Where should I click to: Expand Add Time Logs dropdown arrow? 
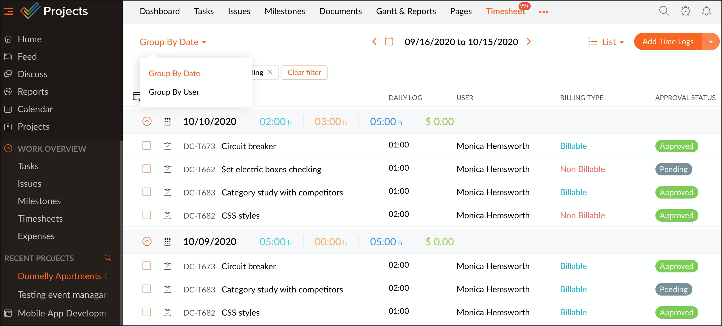tap(711, 42)
